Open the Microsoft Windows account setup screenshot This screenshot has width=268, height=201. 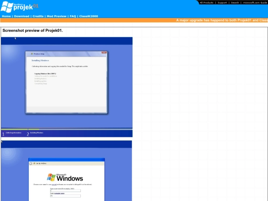[x=67, y=171]
